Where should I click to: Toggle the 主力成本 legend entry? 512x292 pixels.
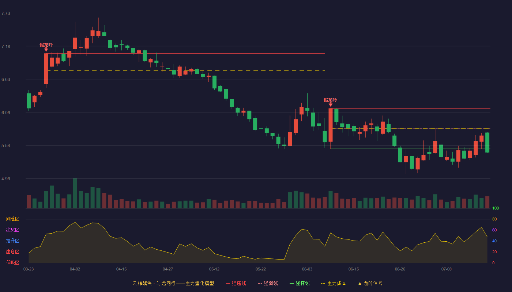pyautogui.click(x=333, y=283)
